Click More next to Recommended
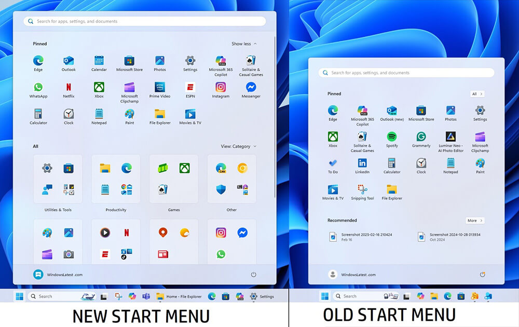519x327 pixels. [x=475, y=221]
